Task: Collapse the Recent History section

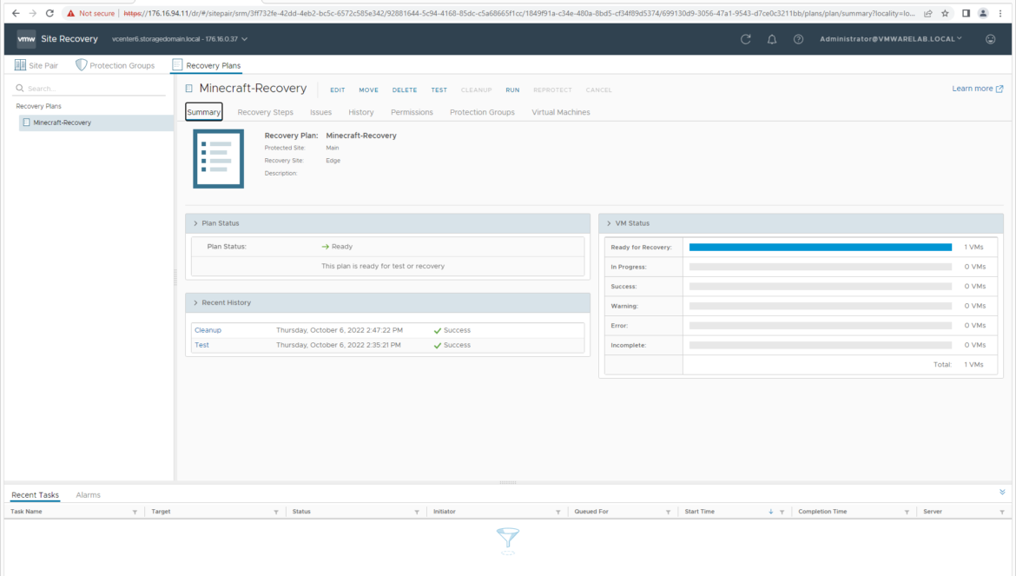Action: [195, 302]
